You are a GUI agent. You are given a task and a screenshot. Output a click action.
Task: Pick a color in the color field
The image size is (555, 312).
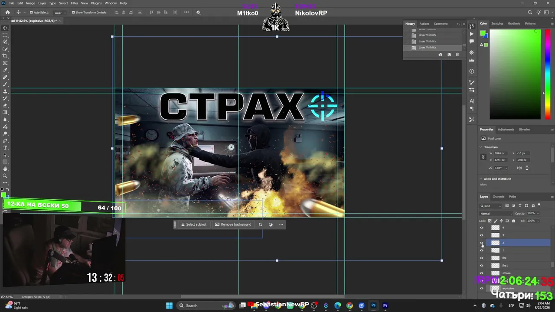(515, 74)
